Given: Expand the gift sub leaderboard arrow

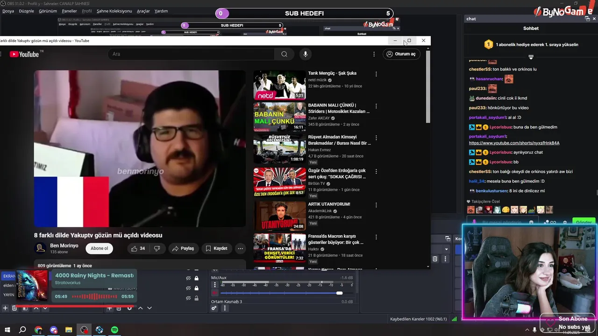Looking at the screenshot, I should 531,57.
